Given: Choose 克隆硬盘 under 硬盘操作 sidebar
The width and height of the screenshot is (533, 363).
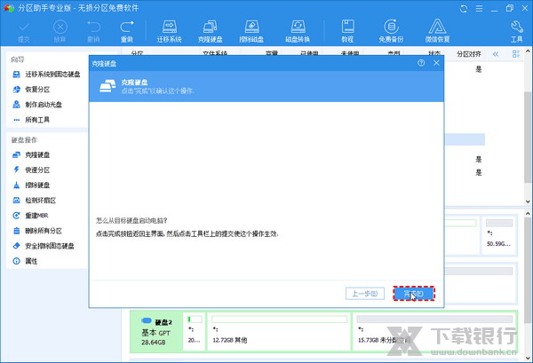Looking at the screenshot, I should (x=31, y=155).
